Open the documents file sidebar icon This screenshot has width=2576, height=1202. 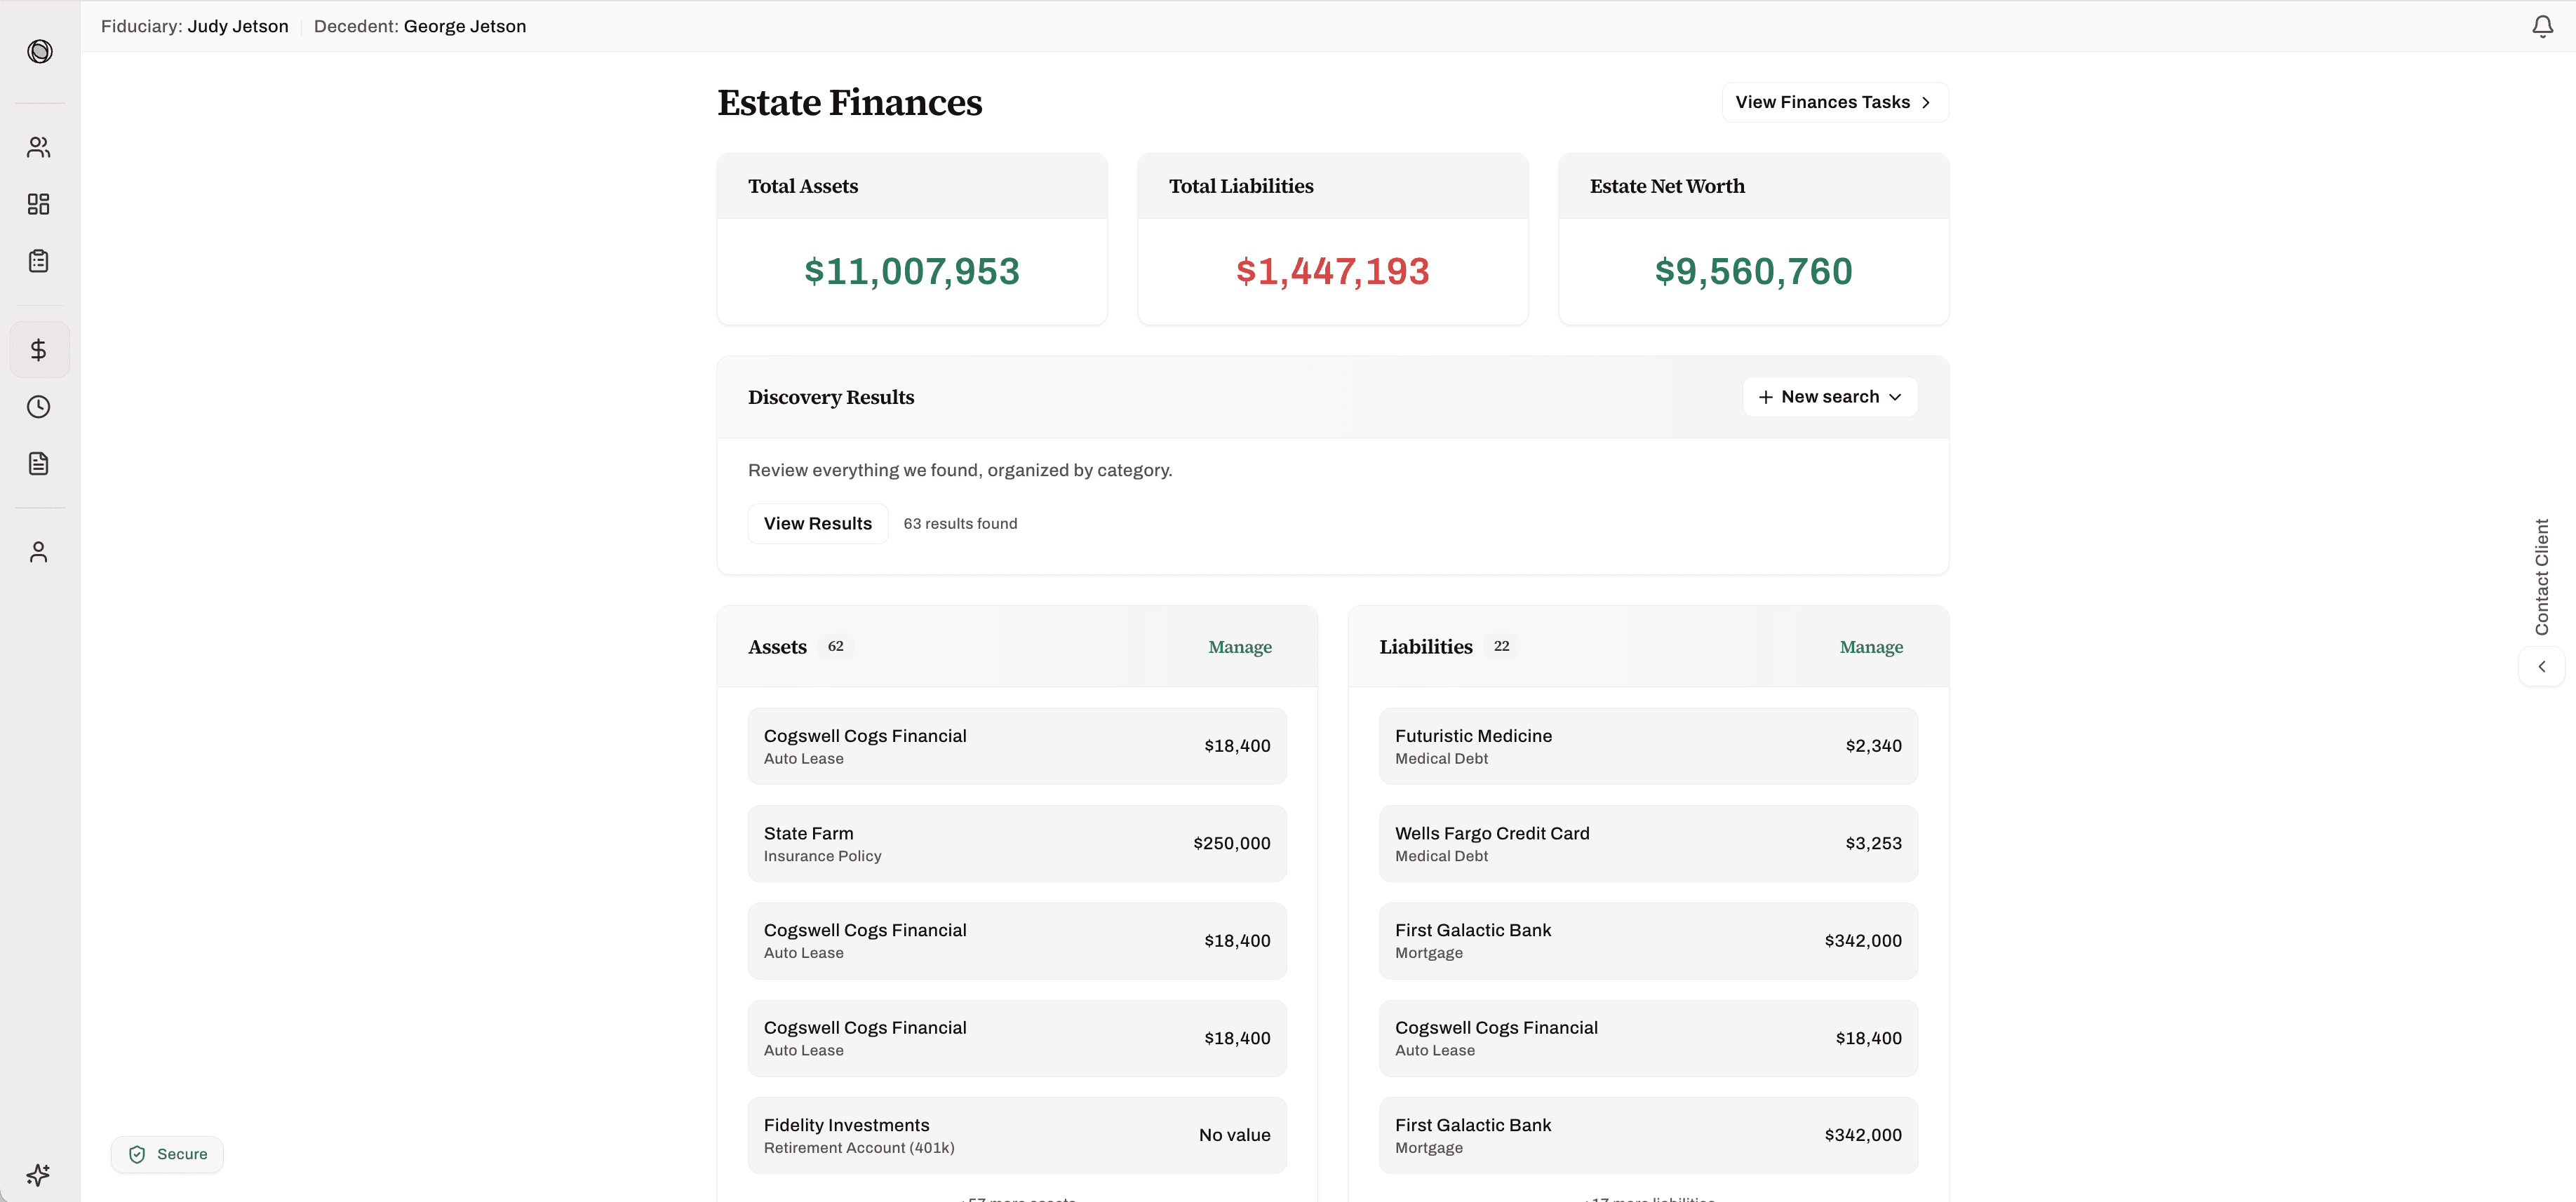[39, 464]
